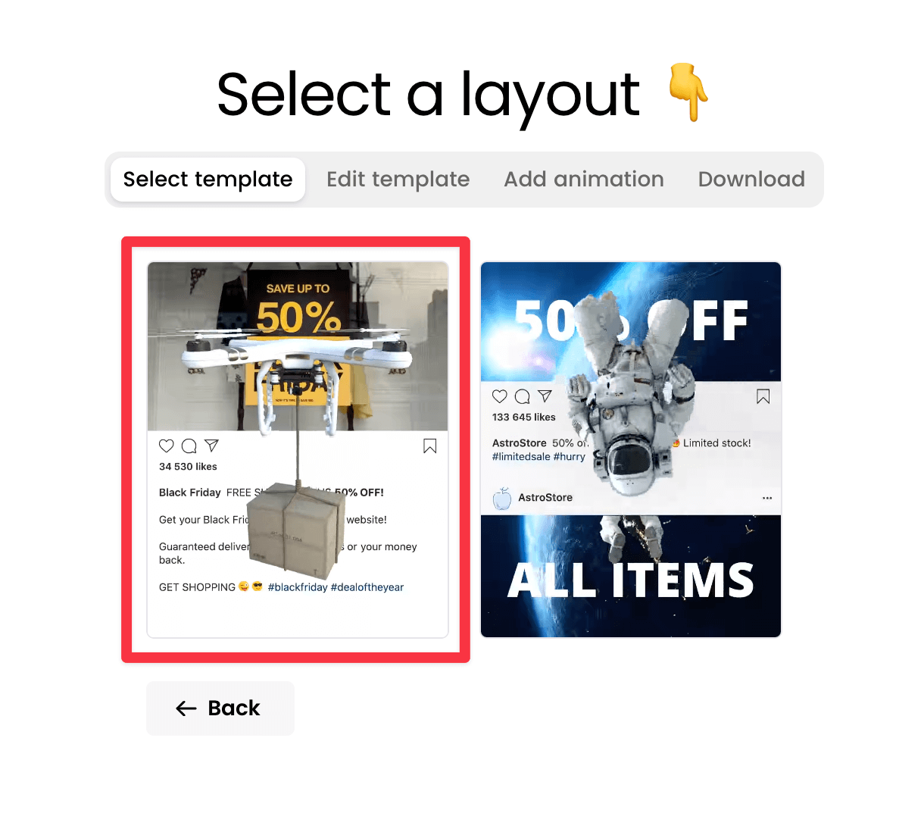924x835 pixels.
Task: Click the #dealoftheyear hashtag
Action: 367,587
